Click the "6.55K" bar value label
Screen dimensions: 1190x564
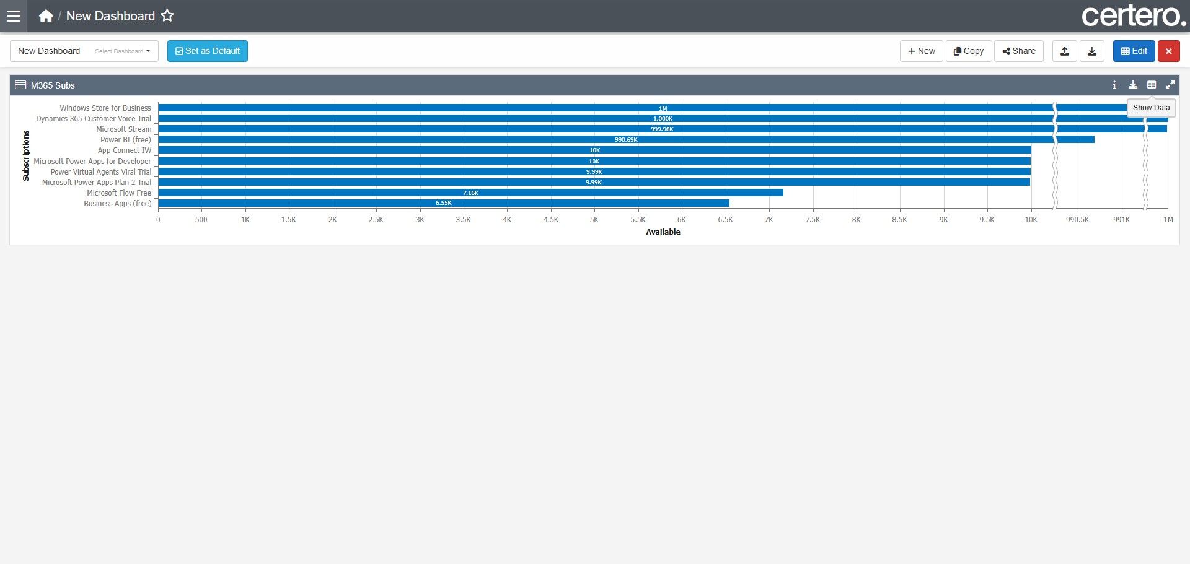[x=444, y=203]
